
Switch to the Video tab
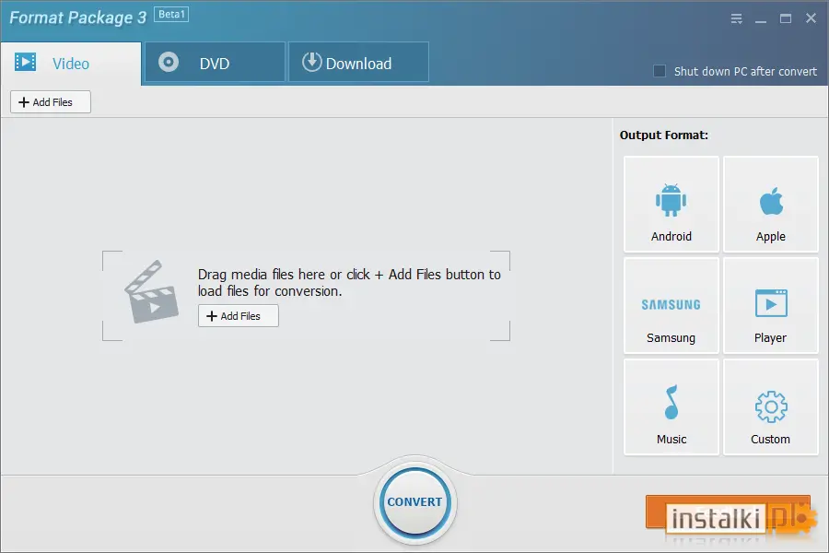71,64
